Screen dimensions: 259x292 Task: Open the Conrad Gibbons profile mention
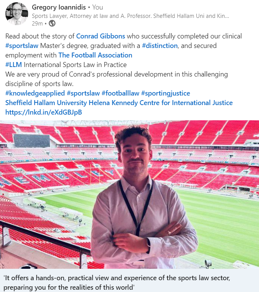[100, 36]
